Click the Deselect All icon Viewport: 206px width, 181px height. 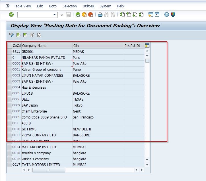(32, 35)
